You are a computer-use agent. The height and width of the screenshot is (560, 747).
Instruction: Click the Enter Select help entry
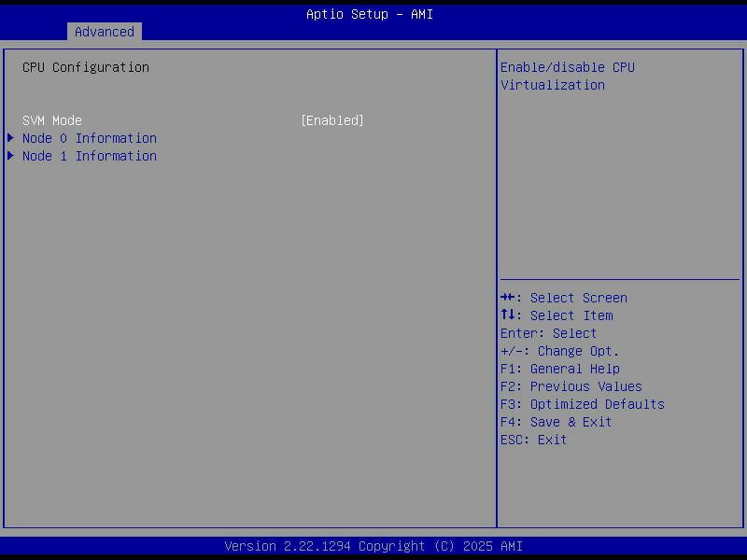click(549, 333)
